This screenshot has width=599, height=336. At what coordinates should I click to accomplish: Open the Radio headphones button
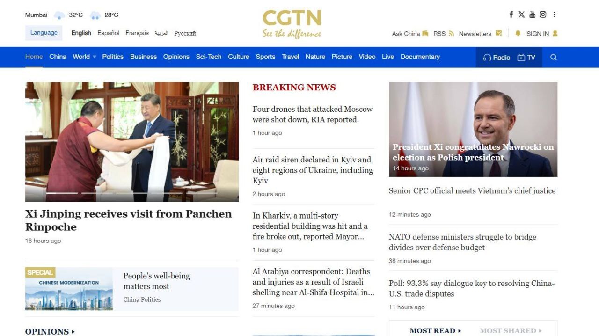(497, 58)
